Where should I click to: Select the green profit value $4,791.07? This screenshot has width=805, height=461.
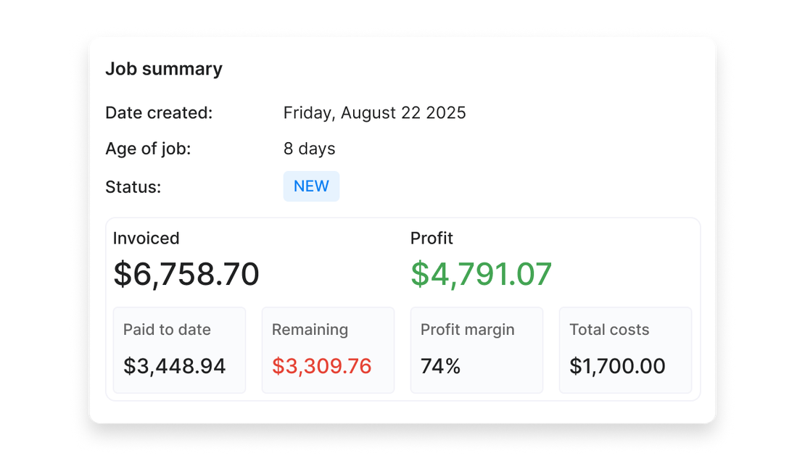(x=482, y=274)
